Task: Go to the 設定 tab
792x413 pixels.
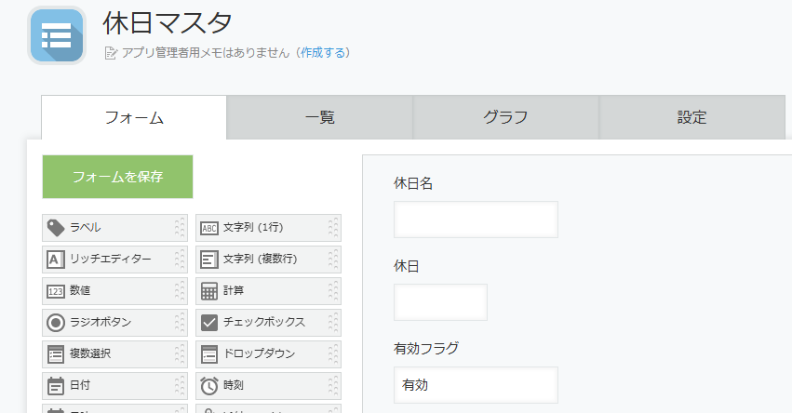Action: coord(691,117)
